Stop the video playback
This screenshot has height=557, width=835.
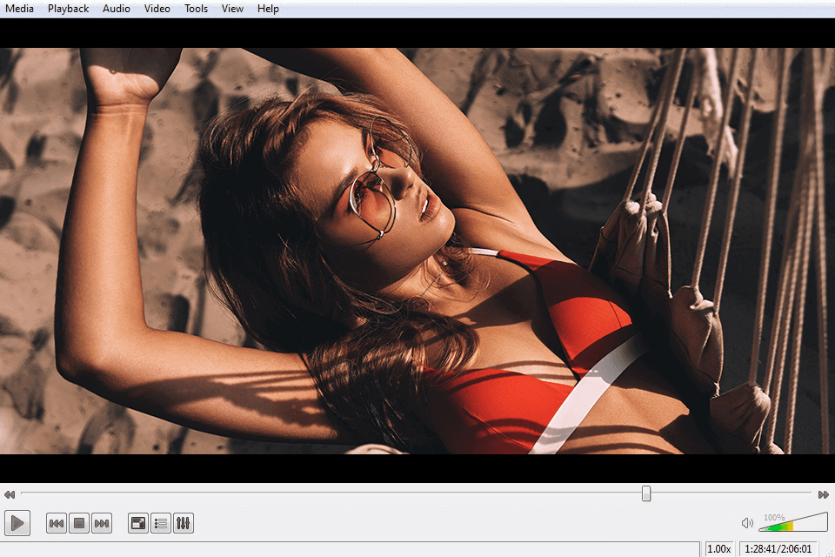click(x=79, y=523)
